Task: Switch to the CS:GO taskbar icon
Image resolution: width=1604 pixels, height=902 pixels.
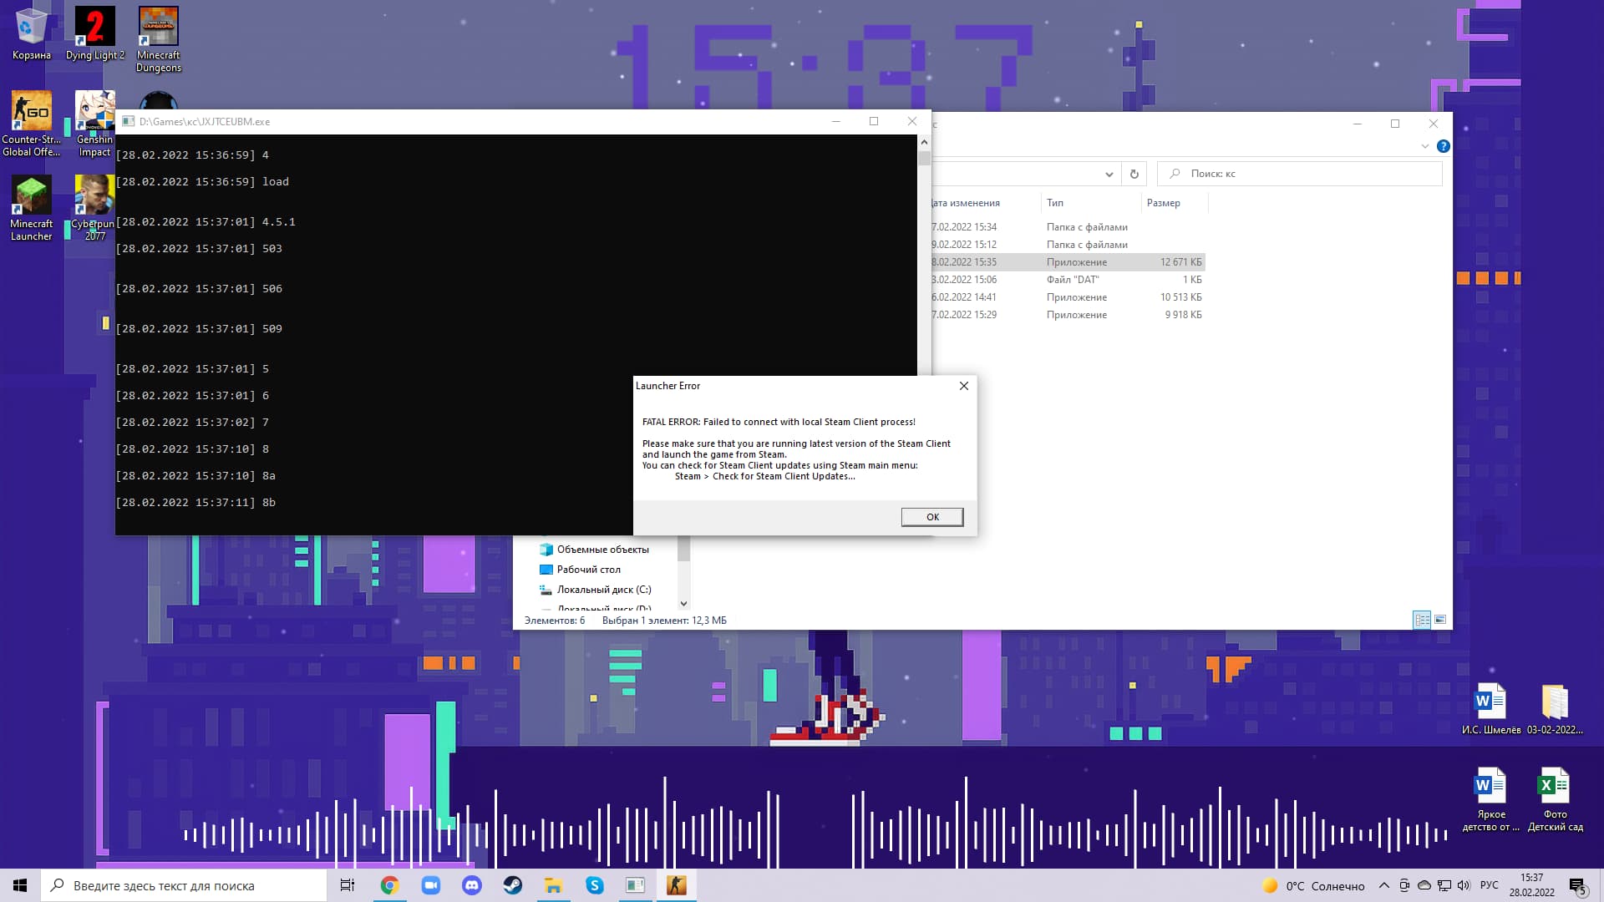Action: click(x=676, y=885)
